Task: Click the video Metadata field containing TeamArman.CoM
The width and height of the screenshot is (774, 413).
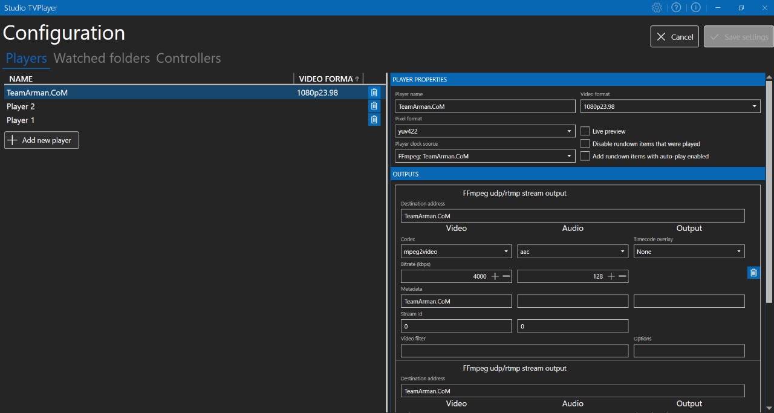Action: coord(457,301)
